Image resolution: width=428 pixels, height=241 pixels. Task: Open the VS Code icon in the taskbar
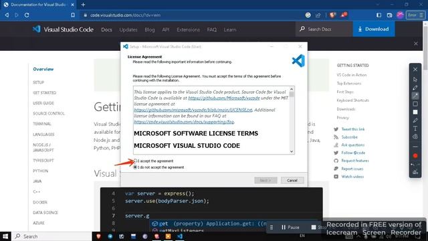(x=180, y=236)
